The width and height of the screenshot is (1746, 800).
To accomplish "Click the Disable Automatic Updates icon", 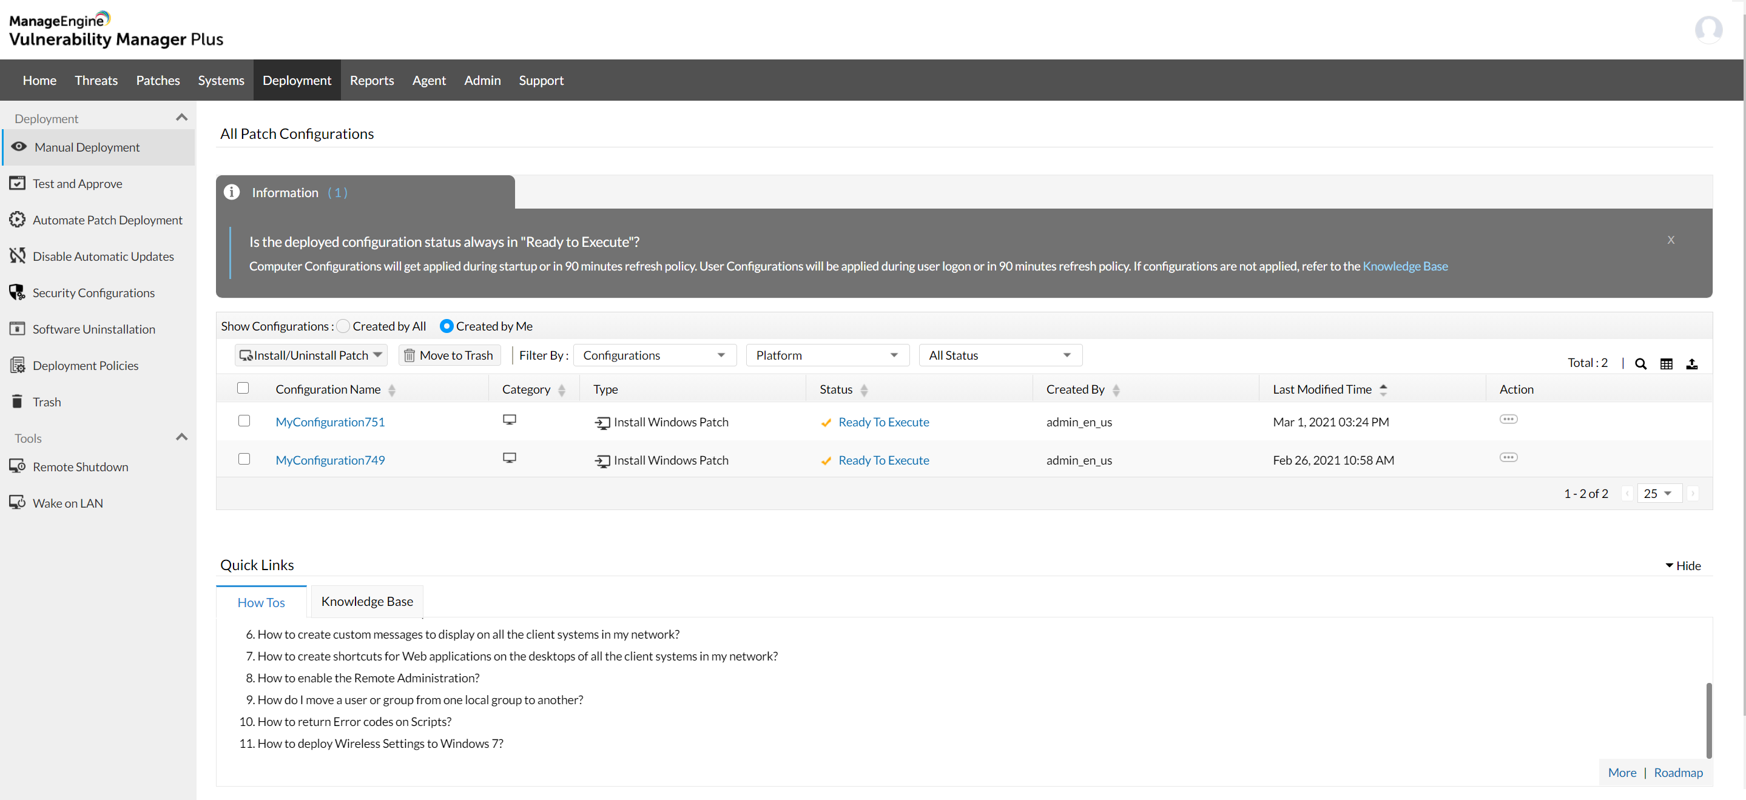I will [x=18, y=255].
